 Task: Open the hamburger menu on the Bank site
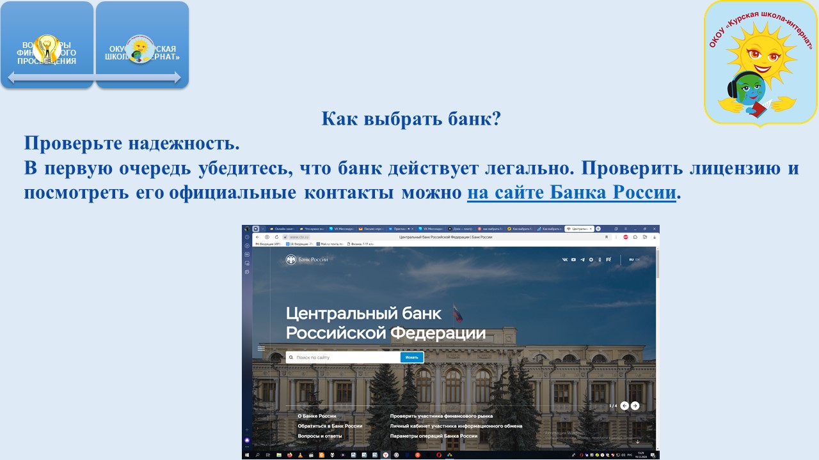tap(261, 349)
